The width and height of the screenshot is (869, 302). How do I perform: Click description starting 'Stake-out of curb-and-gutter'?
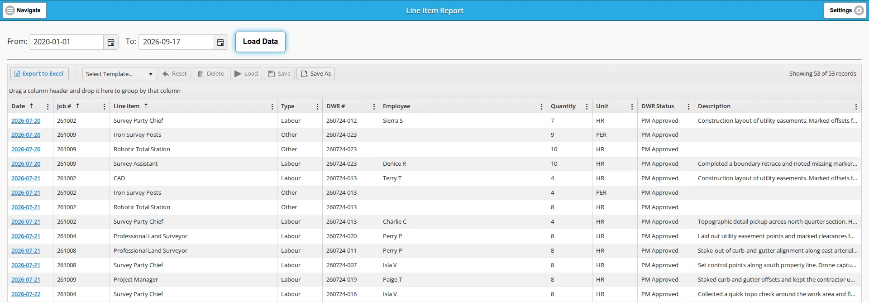(x=778, y=251)
